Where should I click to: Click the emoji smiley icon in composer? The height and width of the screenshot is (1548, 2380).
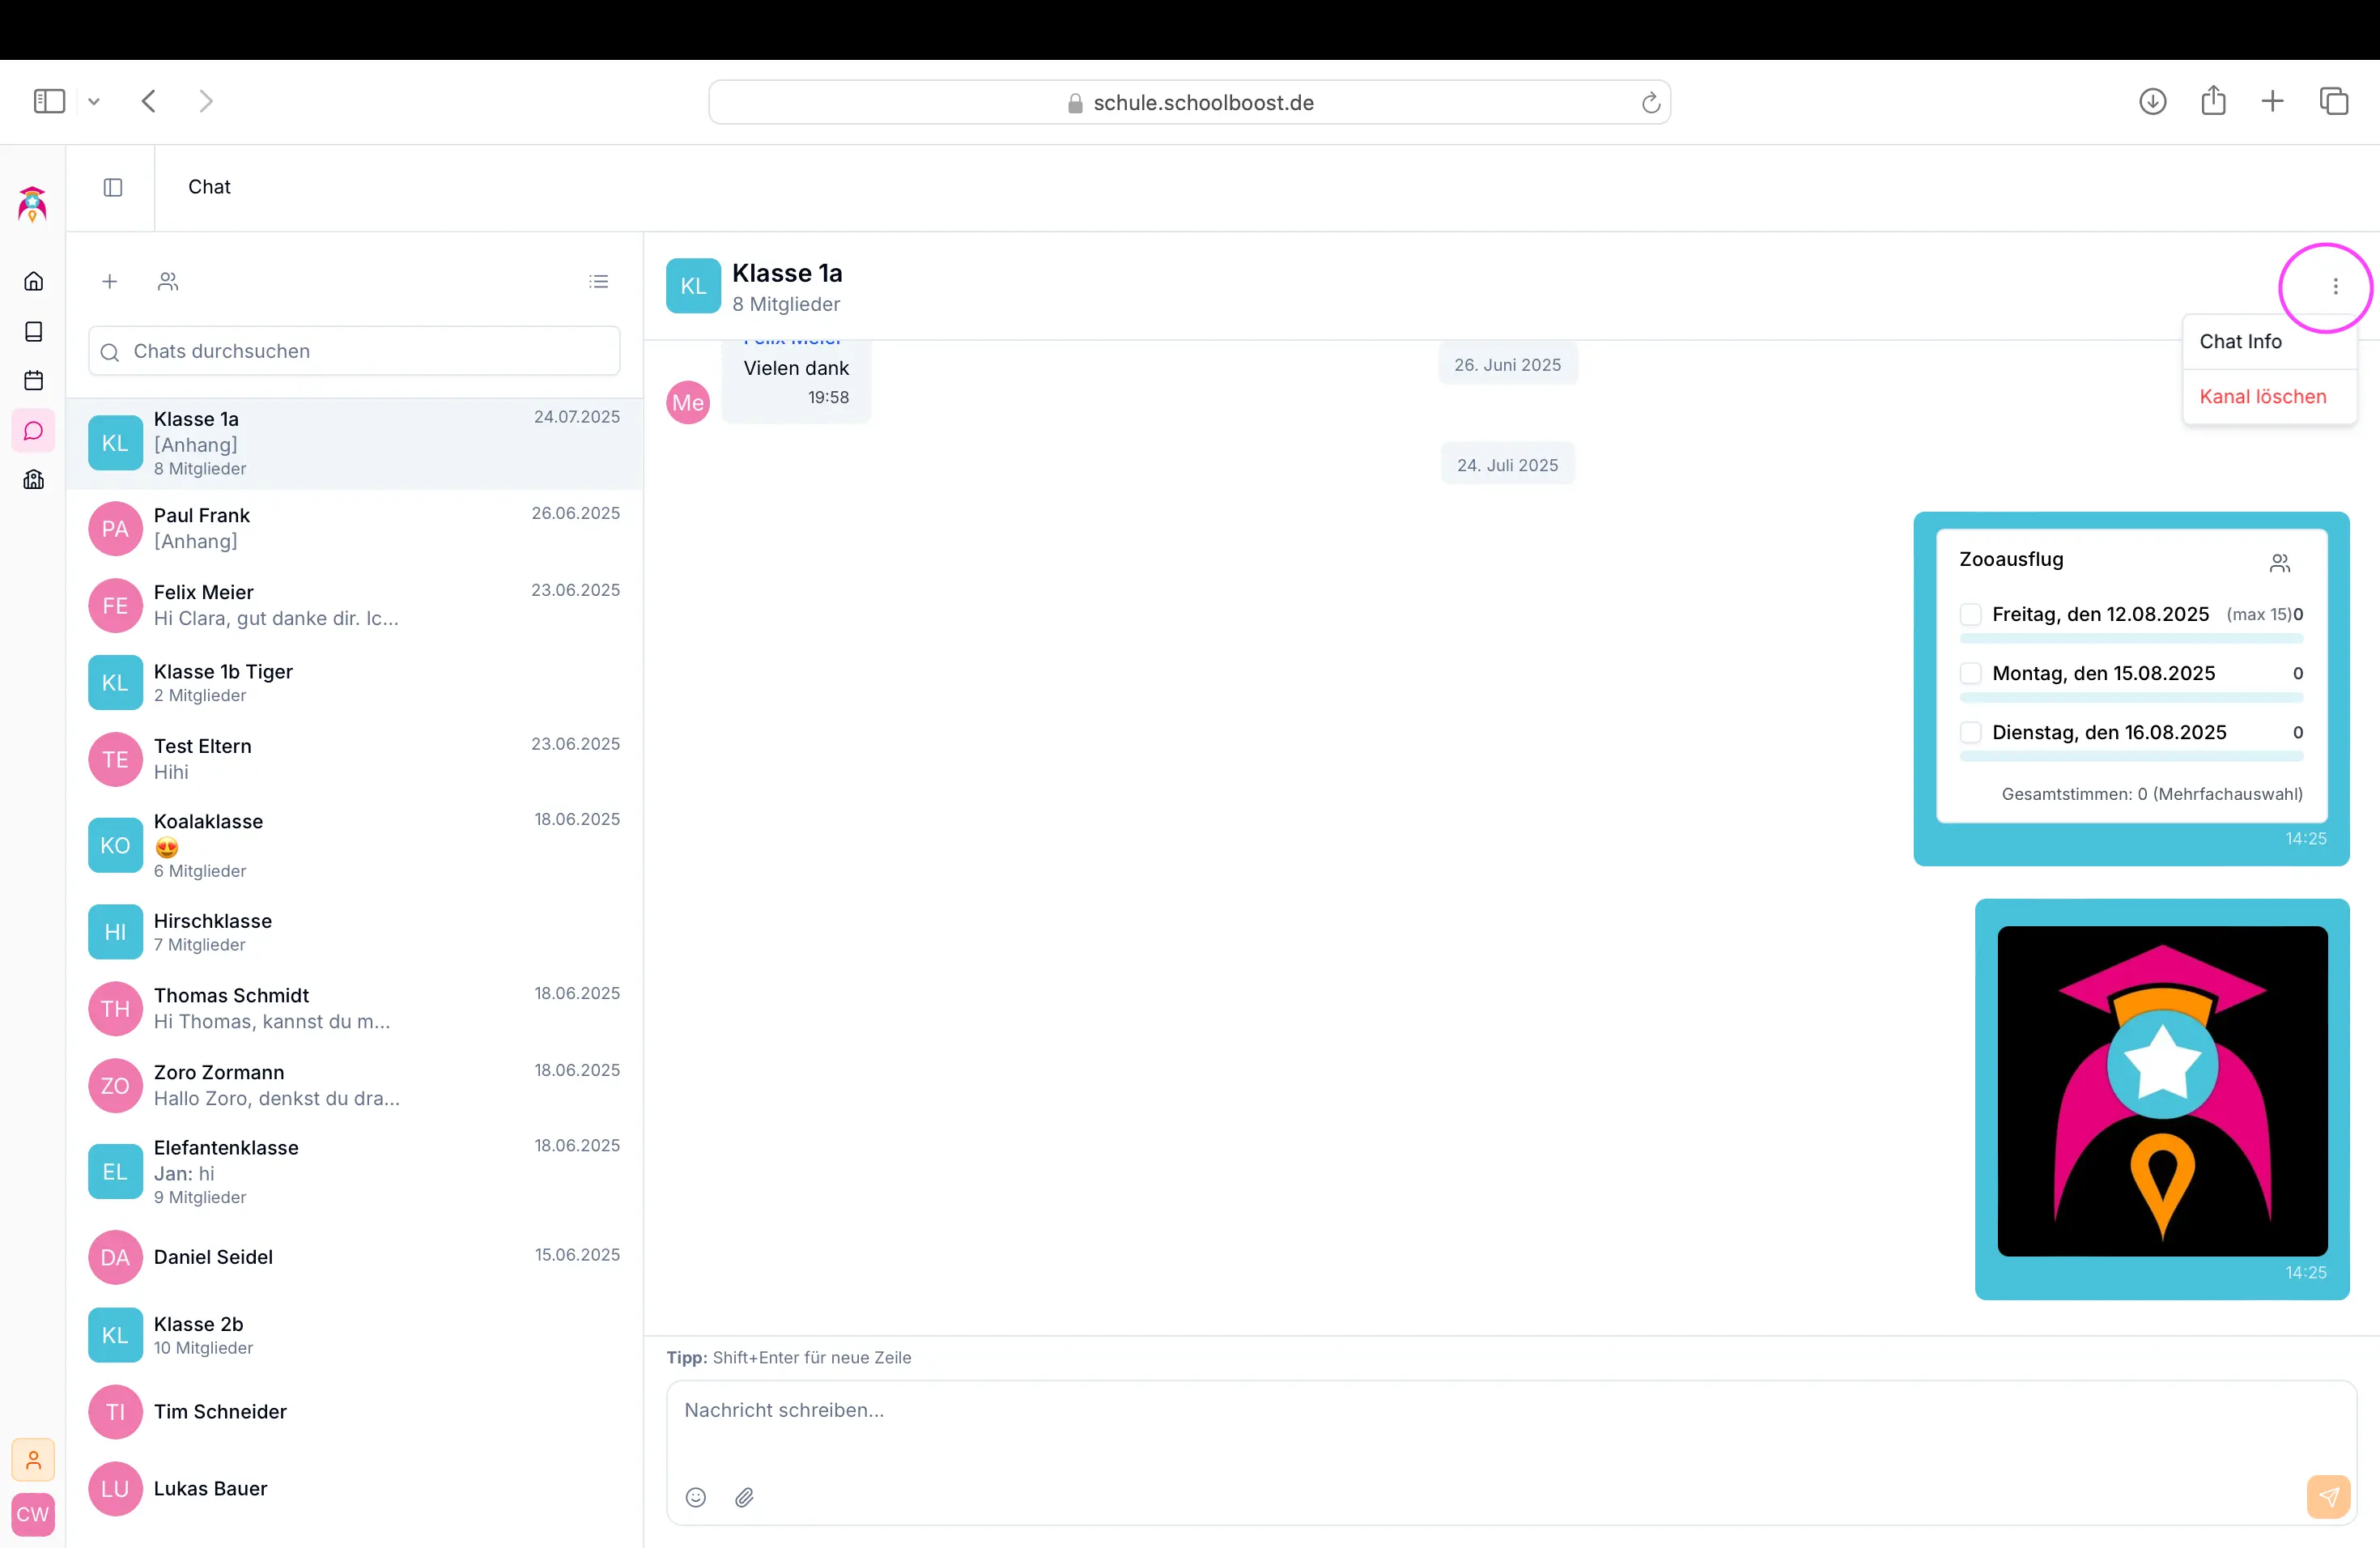pyautogui.click(x=696, y=1497)
